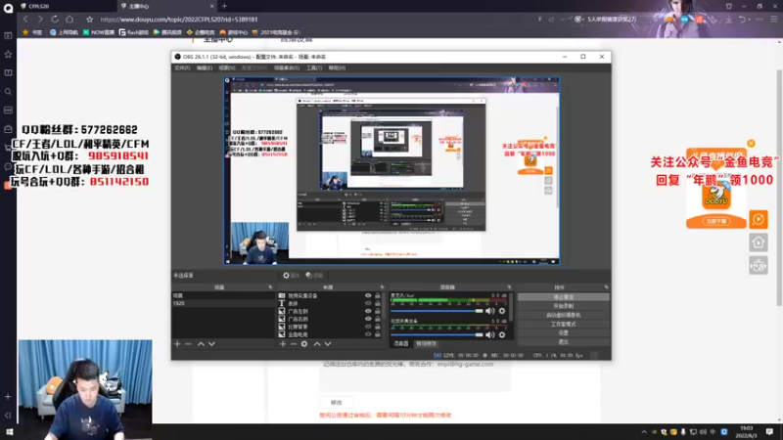Pop out the Scenes dock via its header icon

pos(270,287)
